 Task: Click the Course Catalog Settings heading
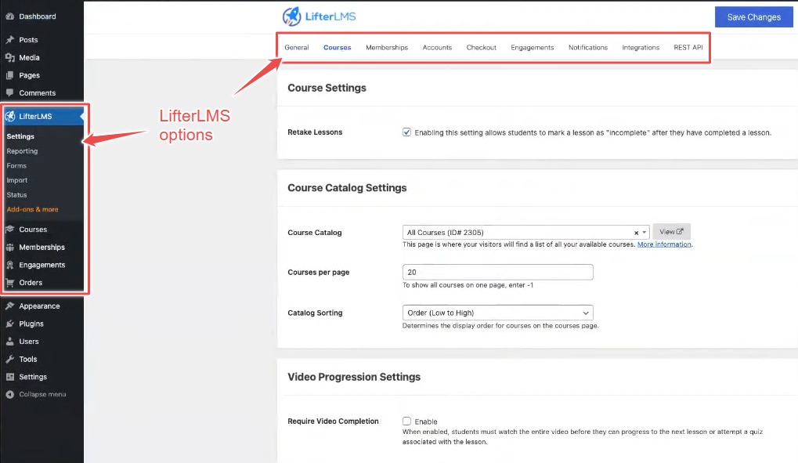click(x=347, y=188)
